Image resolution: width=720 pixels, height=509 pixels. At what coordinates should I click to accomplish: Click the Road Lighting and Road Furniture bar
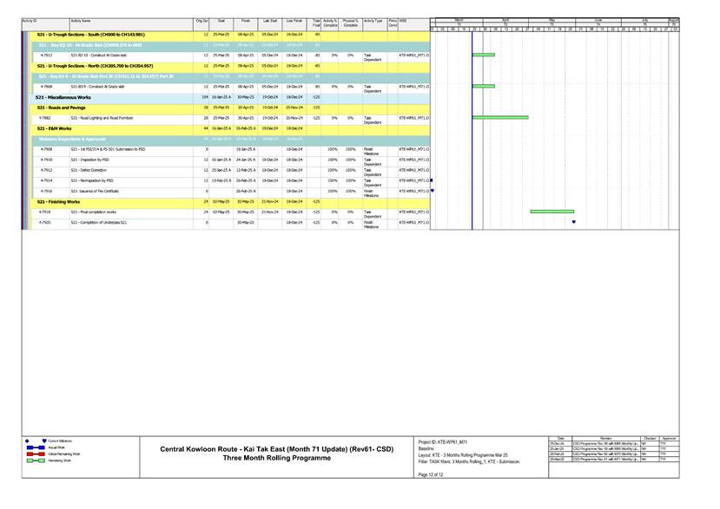(x=499, y=117)
